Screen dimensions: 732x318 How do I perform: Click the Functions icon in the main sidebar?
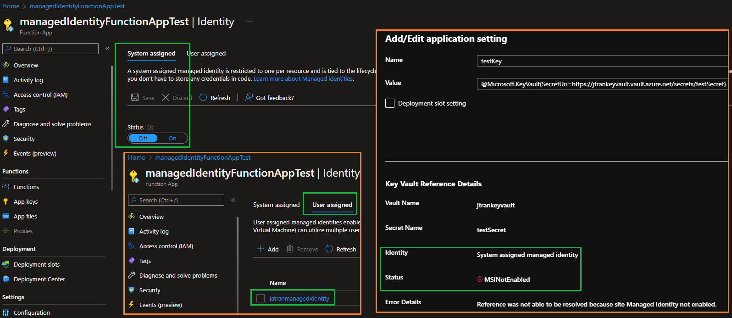6,187
